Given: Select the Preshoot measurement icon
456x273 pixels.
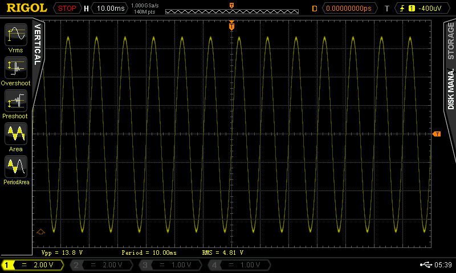Looking at the screenshot, I should point(16,101).
